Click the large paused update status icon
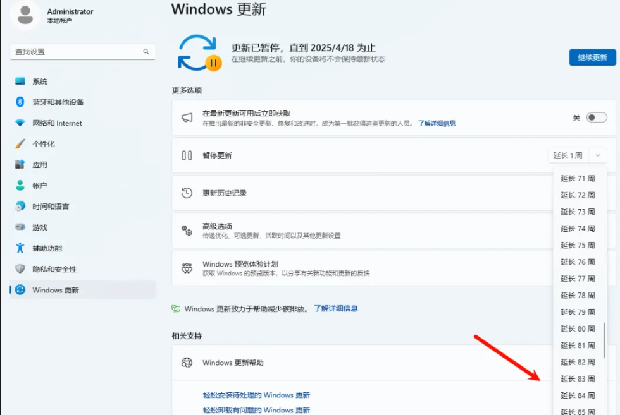Screen dimensions: 620x415 pyautogui.click(x=200, y=53)
